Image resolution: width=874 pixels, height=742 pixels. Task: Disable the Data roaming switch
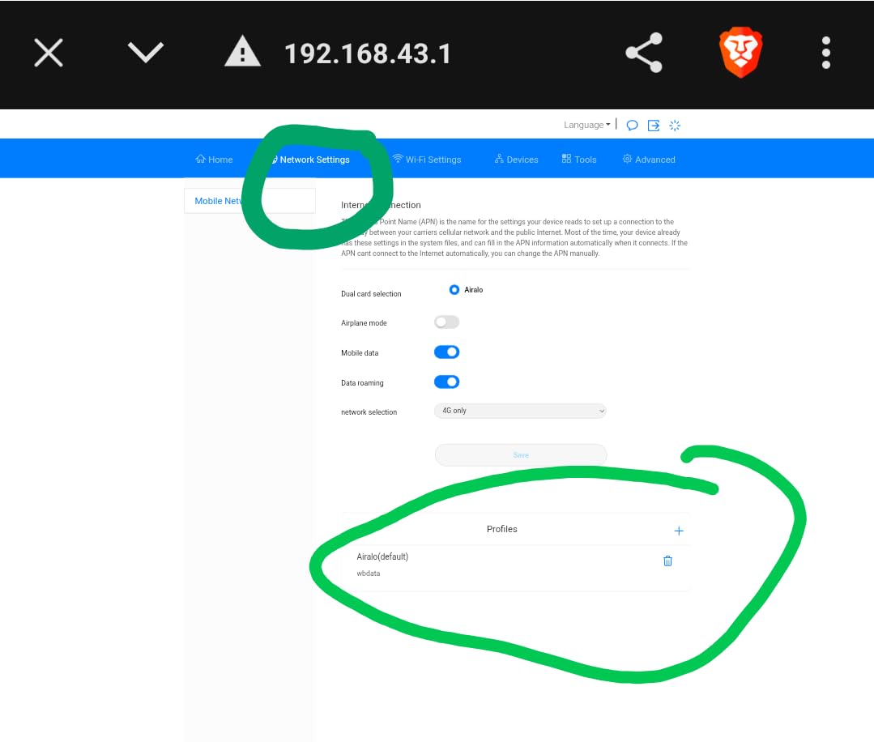[x=446, y=382]
